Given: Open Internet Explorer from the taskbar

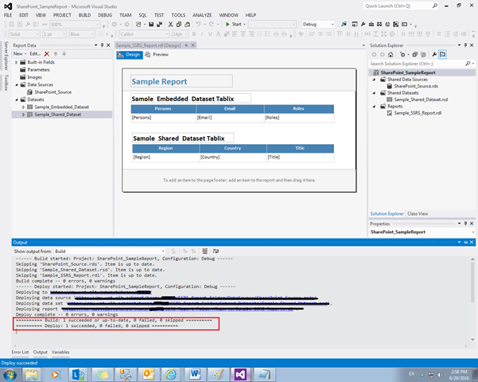Looking at the screenshot, I should point(171,374).
